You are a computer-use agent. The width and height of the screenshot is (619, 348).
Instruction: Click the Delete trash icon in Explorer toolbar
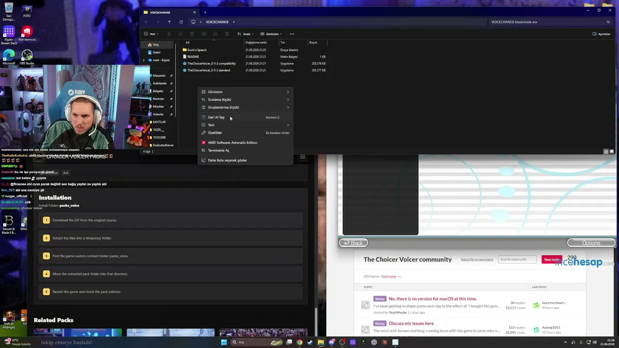click(x=227, y=34)
